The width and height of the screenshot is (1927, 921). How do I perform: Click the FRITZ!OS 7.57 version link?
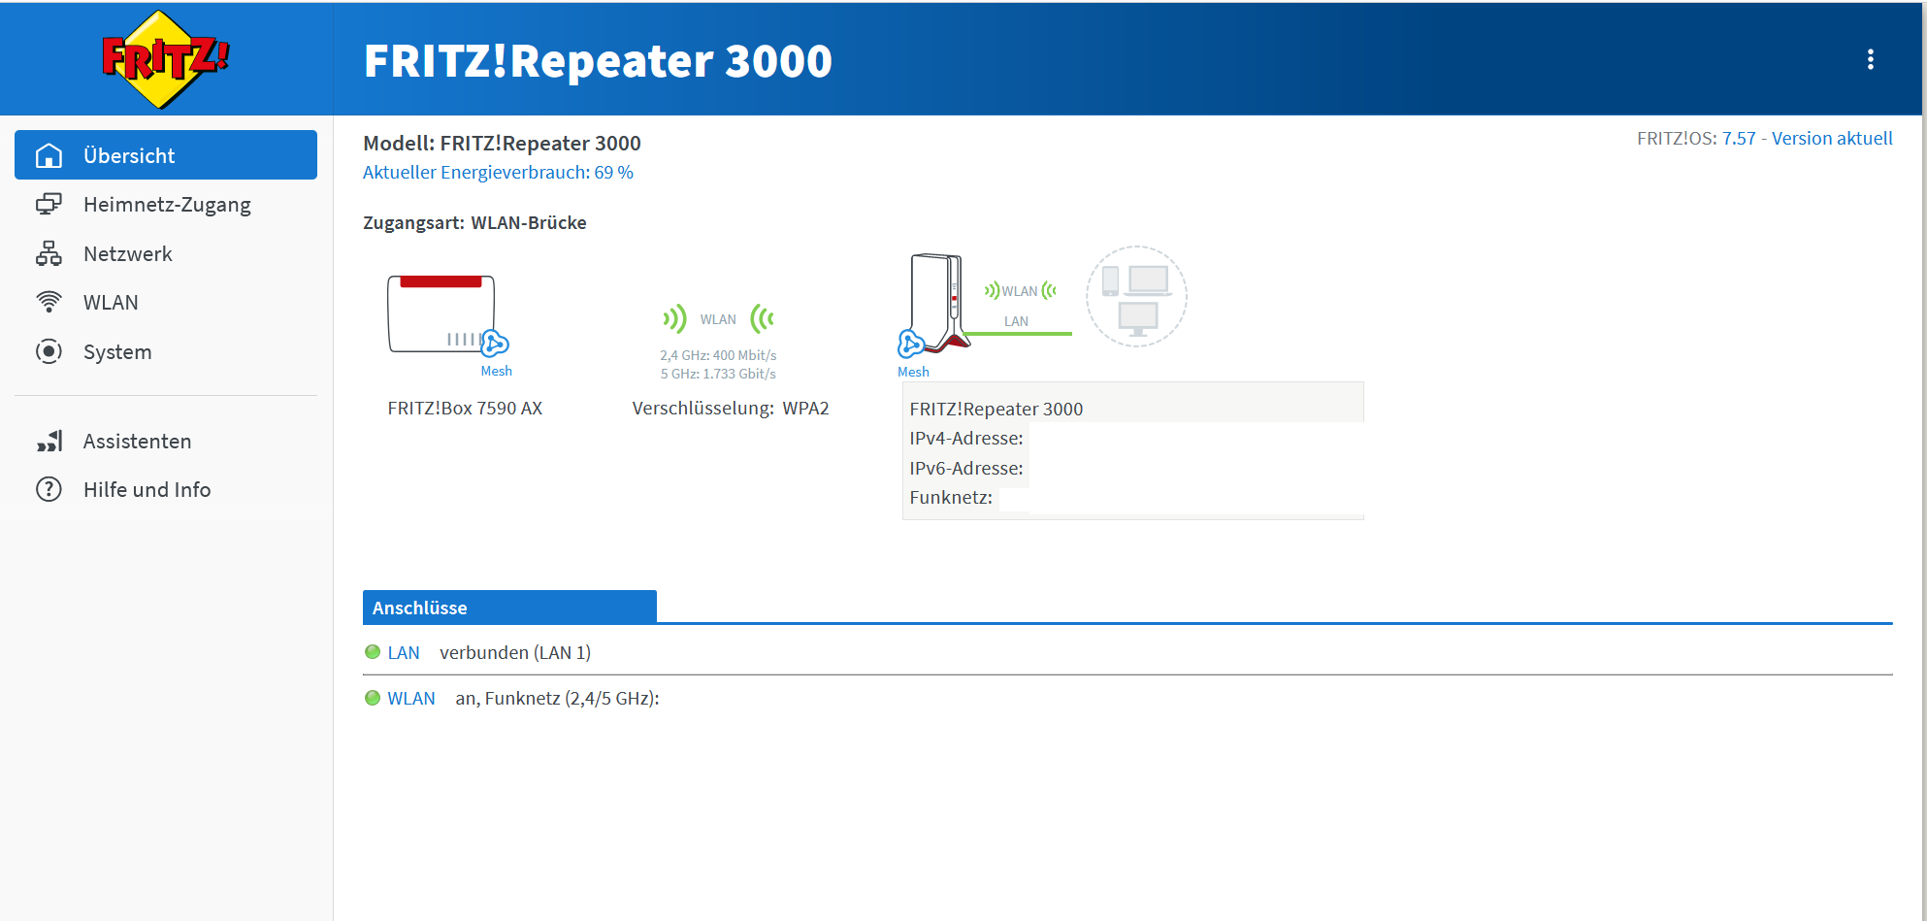(1739, 138)
